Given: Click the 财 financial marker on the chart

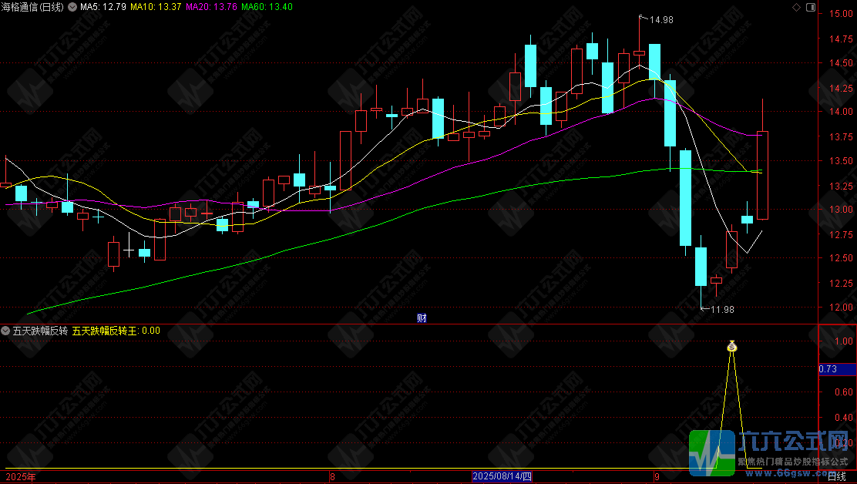Looking at the screenshot, I should pos(422,318).
